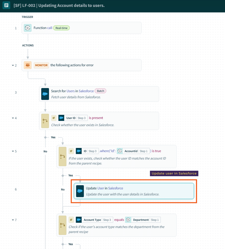Click the recipe document icon in header
The width and height of the screenshot is (225, 249).
tap(6, 6)
